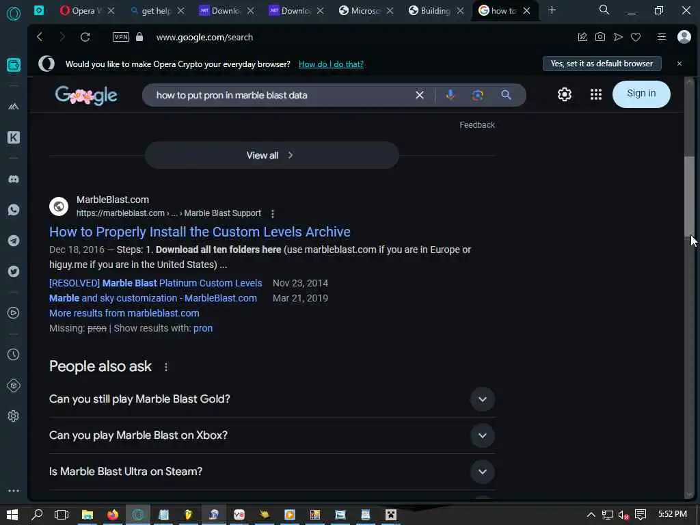Open the K icon in sidebar
The height and width of the screenshot is (525, 700).
tap(14, 137)
